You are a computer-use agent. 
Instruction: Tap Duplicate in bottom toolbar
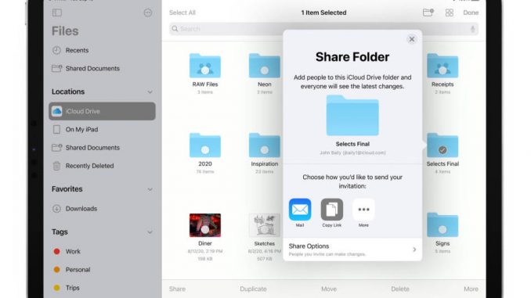point(253,289)
